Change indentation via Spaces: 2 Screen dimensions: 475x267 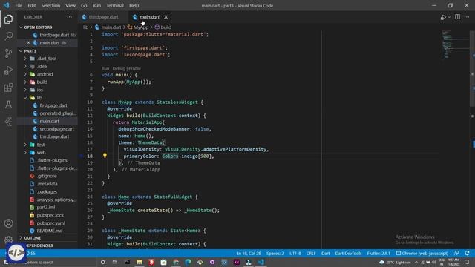(x=275, y=253)
